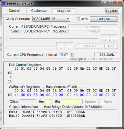Click the Apply button
Viewport: 124px width, 129px height.
pyautogui.click(x=108, y=102)
